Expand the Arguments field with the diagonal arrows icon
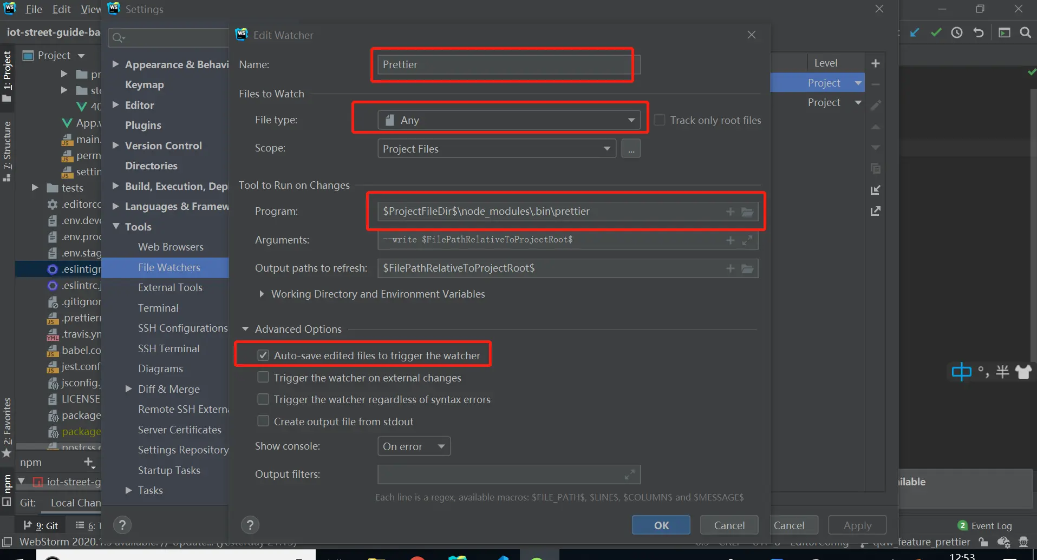The image size is (1037, 560). 748,240
